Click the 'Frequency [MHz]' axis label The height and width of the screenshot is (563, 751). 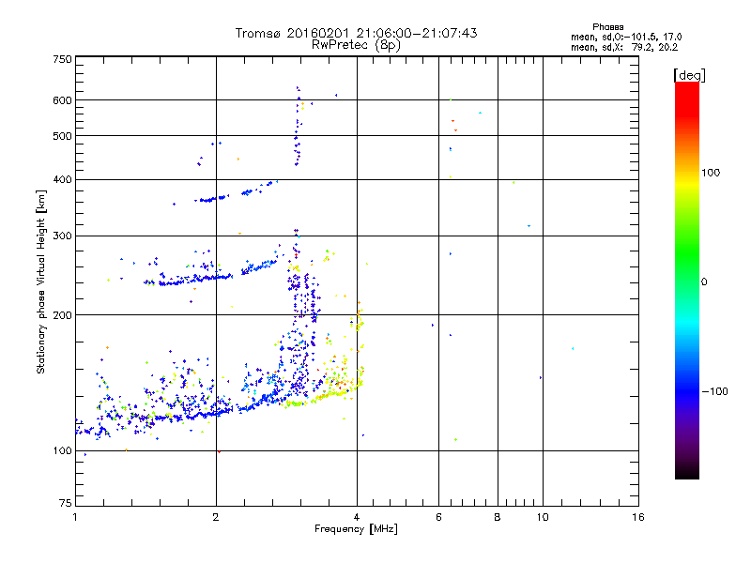pos(356,529)
